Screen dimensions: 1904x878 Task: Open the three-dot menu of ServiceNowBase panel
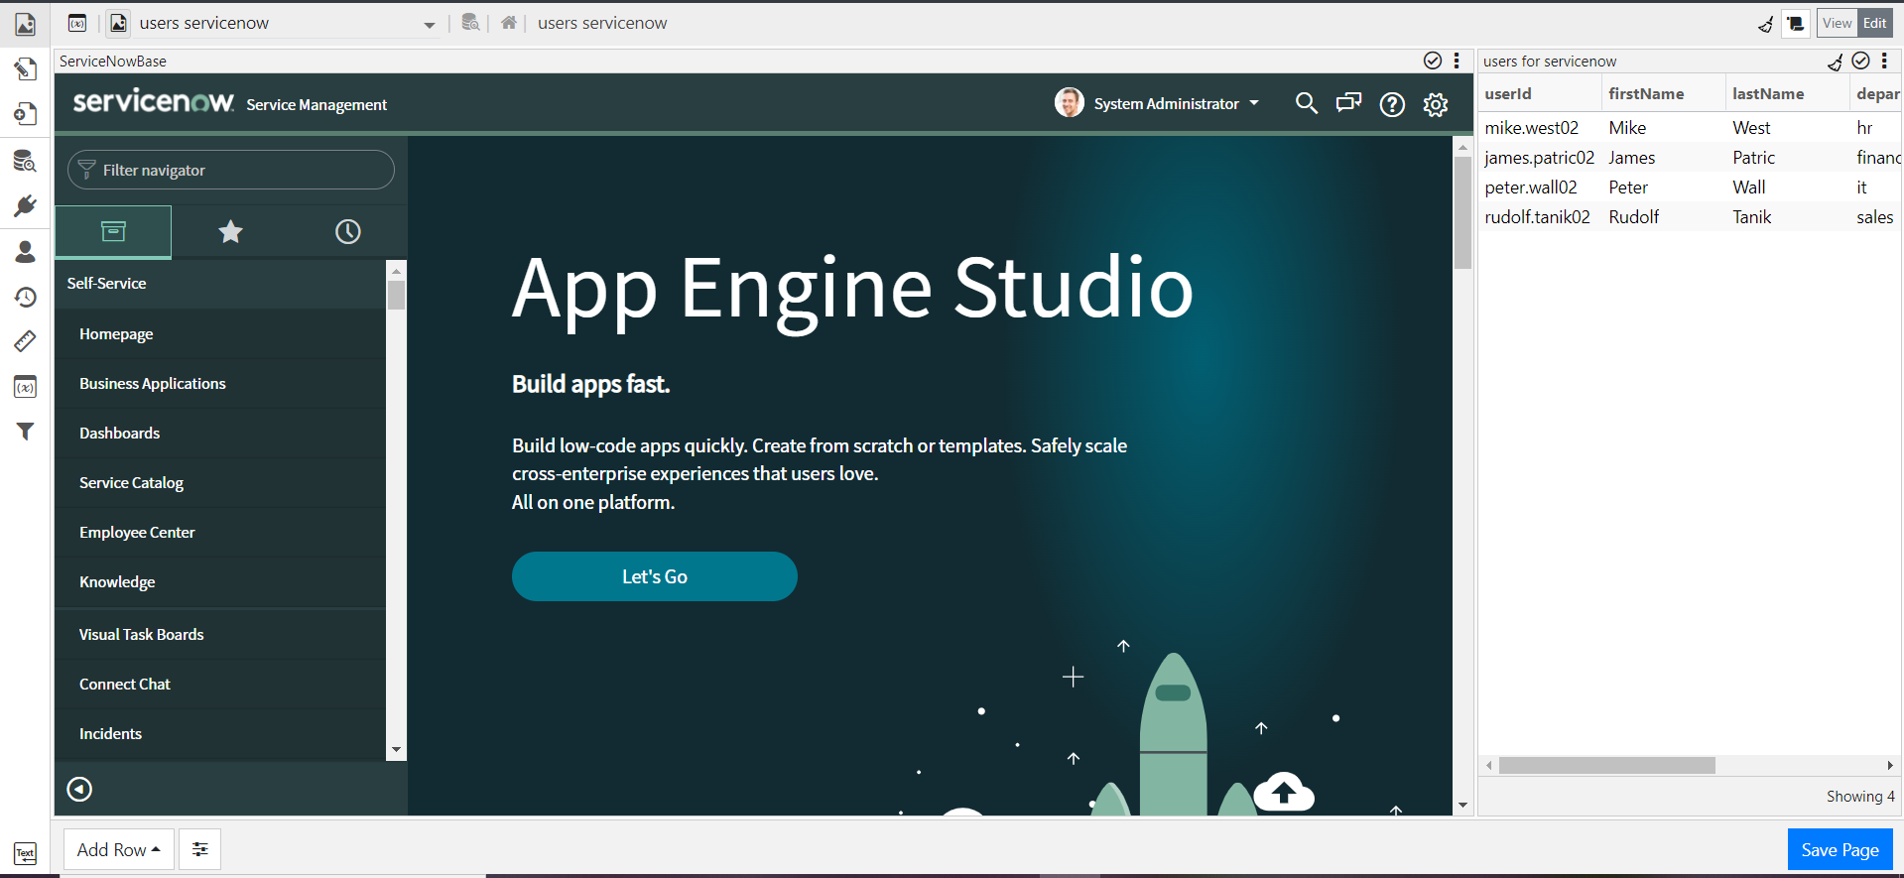click(1457, 61)
